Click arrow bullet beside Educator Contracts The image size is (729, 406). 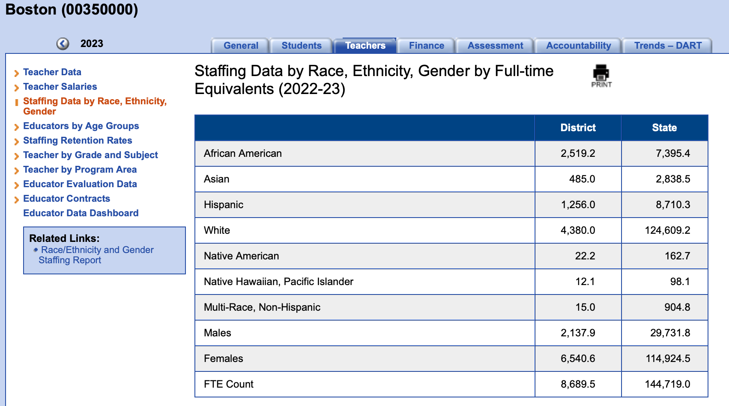pos(17,200)
